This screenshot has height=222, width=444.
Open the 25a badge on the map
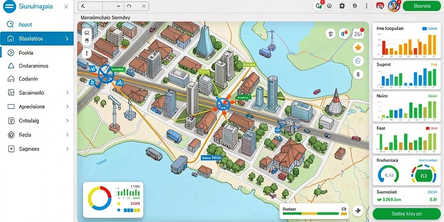(358, 34)
